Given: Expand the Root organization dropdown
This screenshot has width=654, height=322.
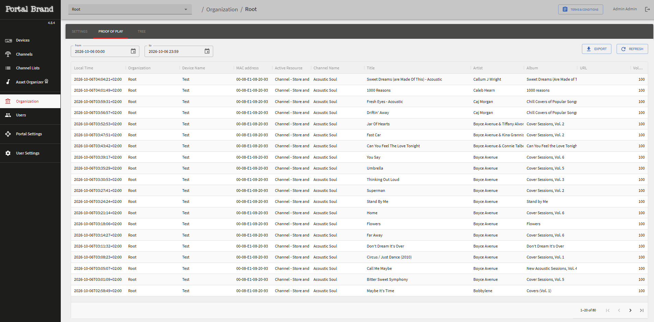Looking at the screenshot, I should 130,9.
